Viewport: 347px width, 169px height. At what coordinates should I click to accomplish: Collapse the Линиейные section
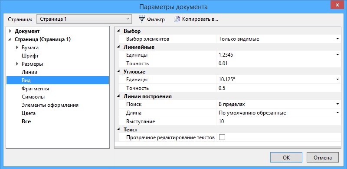point(118,47)
